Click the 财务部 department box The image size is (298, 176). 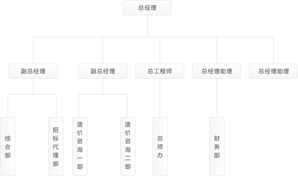point(217,146)
